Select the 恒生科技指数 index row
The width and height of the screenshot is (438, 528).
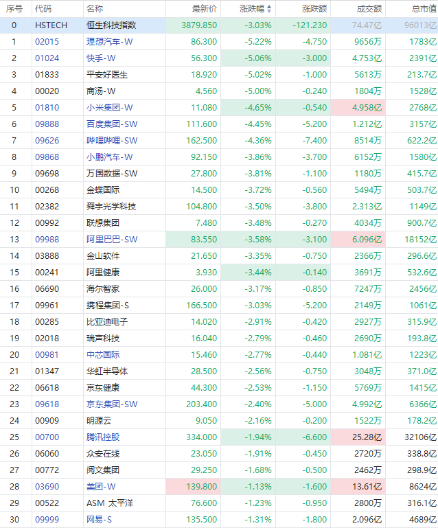click(x=219, y=25)
